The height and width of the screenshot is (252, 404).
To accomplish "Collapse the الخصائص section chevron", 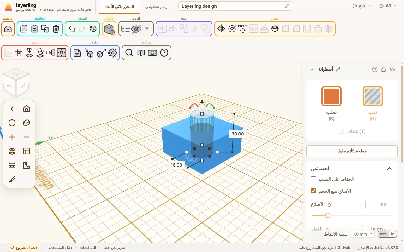I will pos(389,169).
